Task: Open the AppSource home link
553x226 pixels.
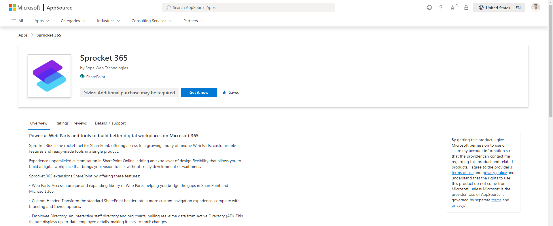Action: (x=59, y=8)
